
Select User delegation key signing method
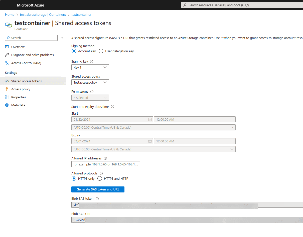[x=101, y=51]
